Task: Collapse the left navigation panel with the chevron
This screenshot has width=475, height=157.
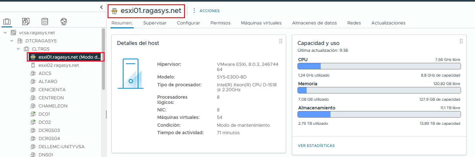Action: point(101,7)
